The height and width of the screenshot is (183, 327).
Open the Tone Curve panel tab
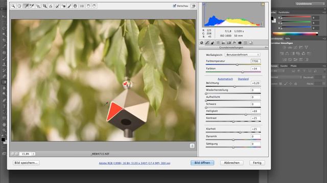click(207, 43)
